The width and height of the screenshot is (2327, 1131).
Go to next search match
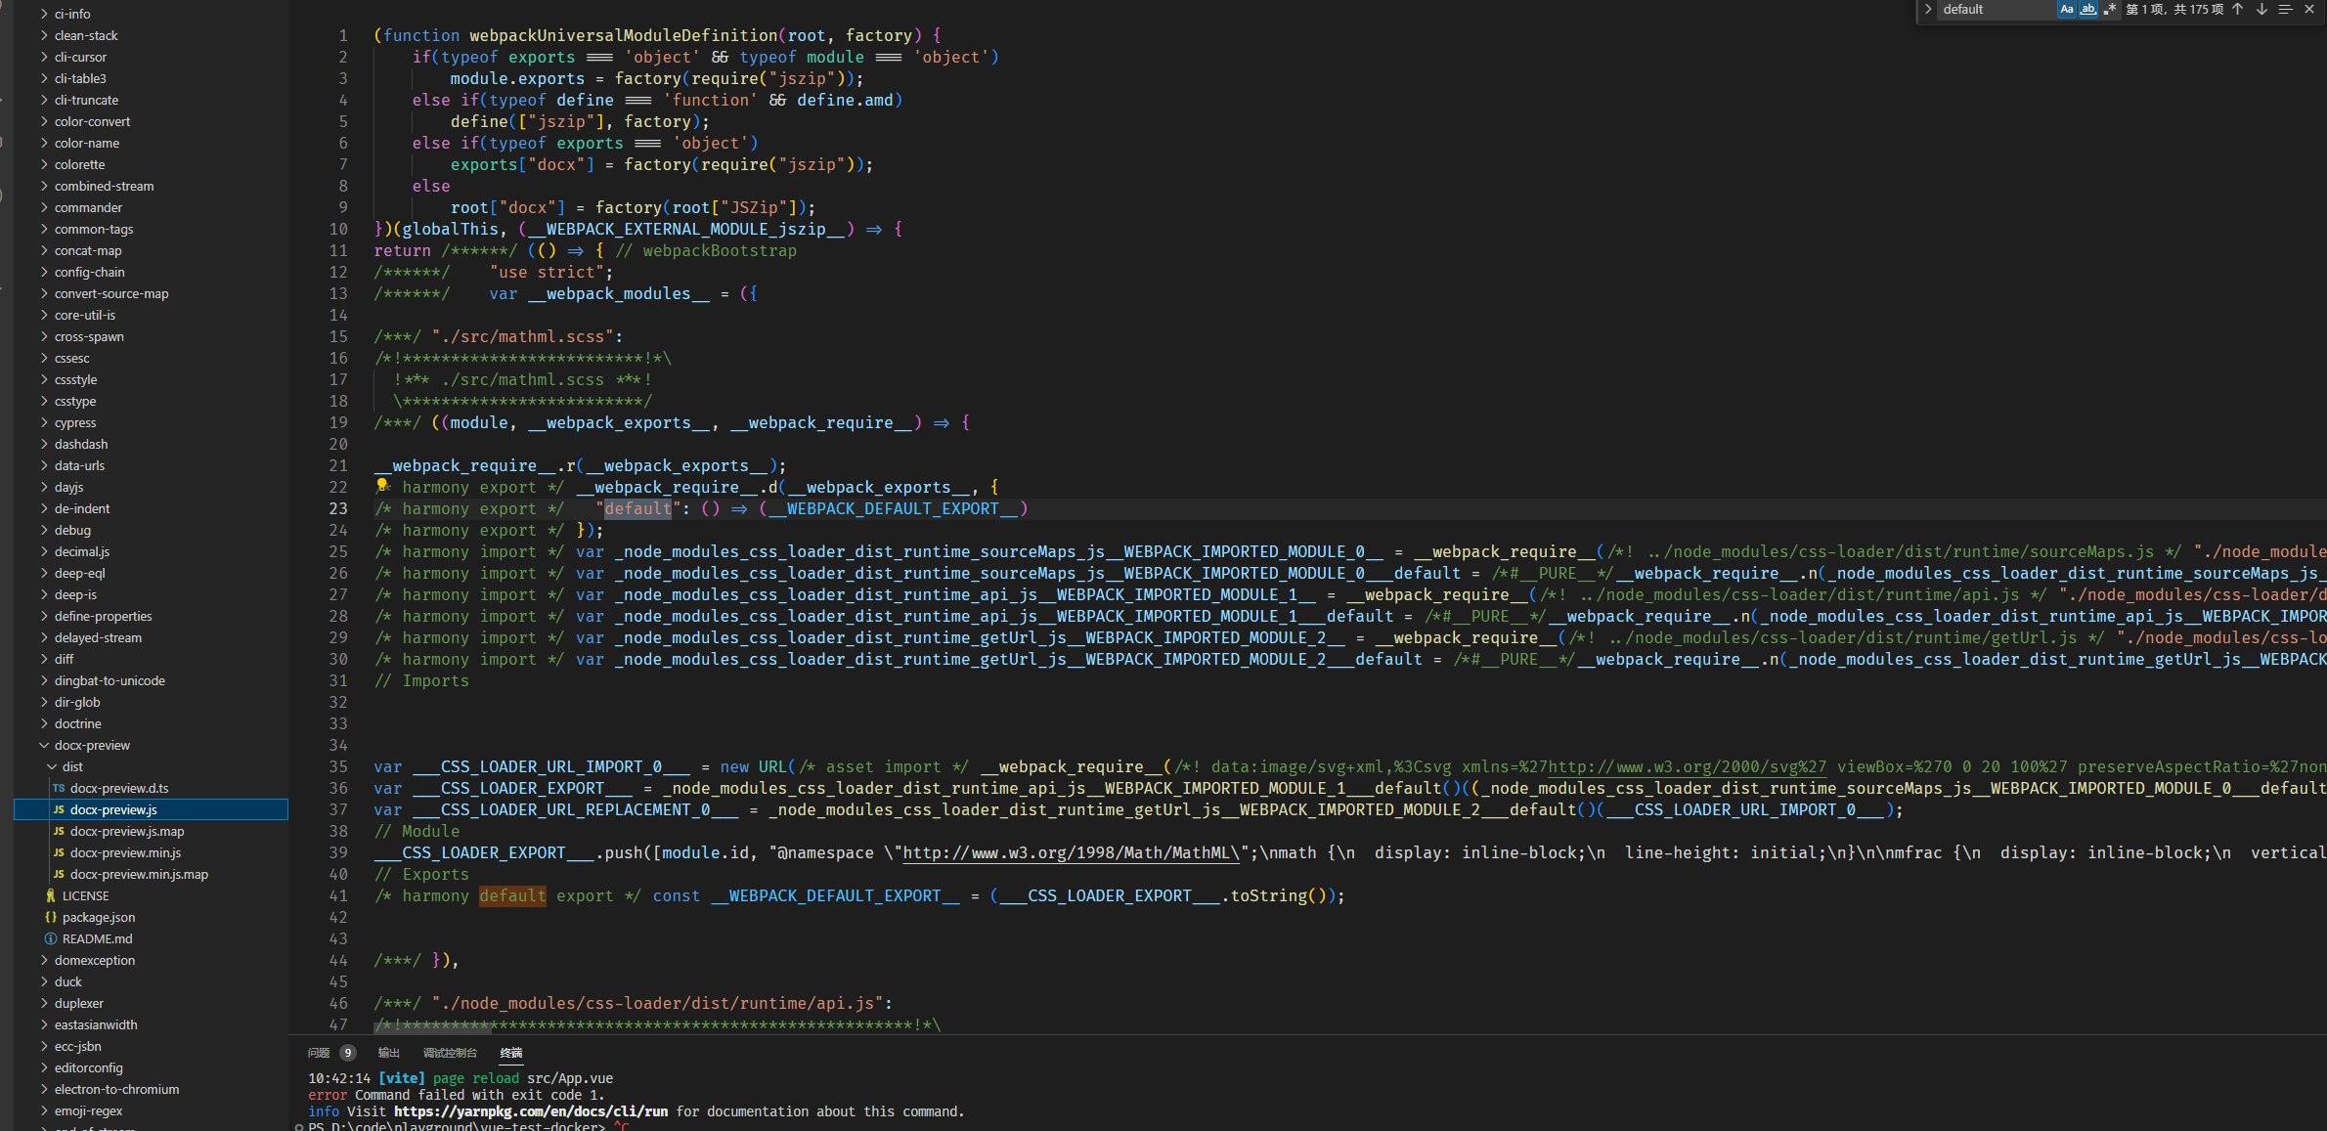click(x=2261, y=10)
